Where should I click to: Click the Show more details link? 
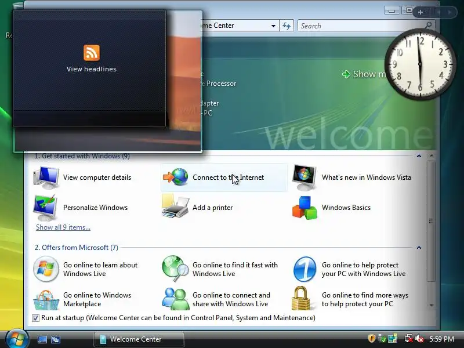364,74
